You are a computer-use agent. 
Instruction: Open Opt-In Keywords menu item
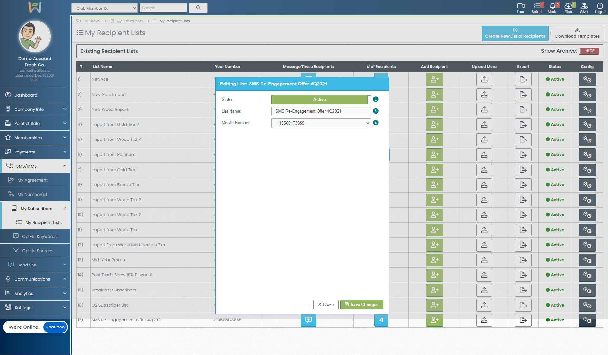[x=39, y=236]
